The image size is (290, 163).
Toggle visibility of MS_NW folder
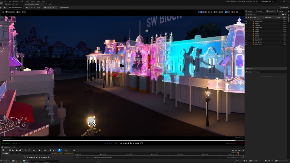pyautogui.click(x=246, y=33)
